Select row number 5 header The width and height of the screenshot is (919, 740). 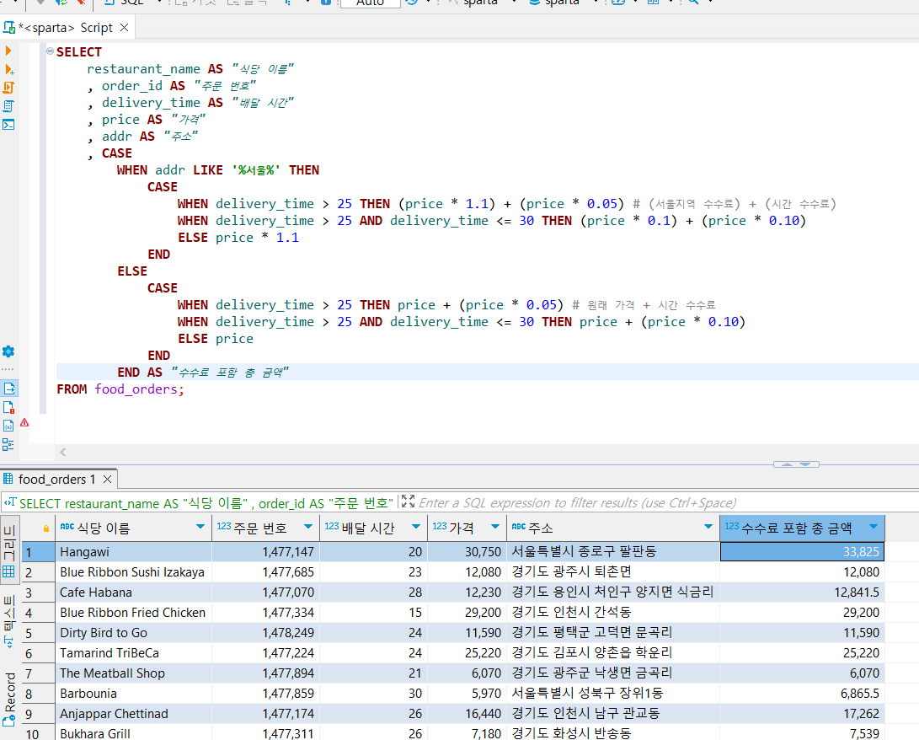click(38, 633)
